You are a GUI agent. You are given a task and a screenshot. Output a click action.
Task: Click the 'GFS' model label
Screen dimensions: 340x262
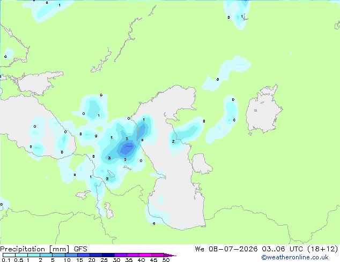80,249
